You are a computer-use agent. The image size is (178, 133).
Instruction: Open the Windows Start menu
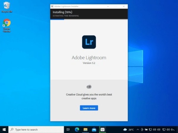pyautogui.click(x=4, y=130)
